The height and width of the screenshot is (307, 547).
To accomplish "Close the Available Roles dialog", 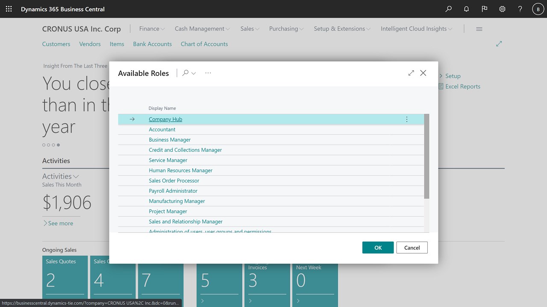I will click(423, 73).
